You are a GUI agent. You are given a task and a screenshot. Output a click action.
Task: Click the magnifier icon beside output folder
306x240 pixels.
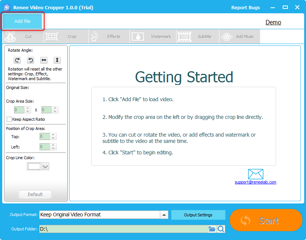coord(221,229)
